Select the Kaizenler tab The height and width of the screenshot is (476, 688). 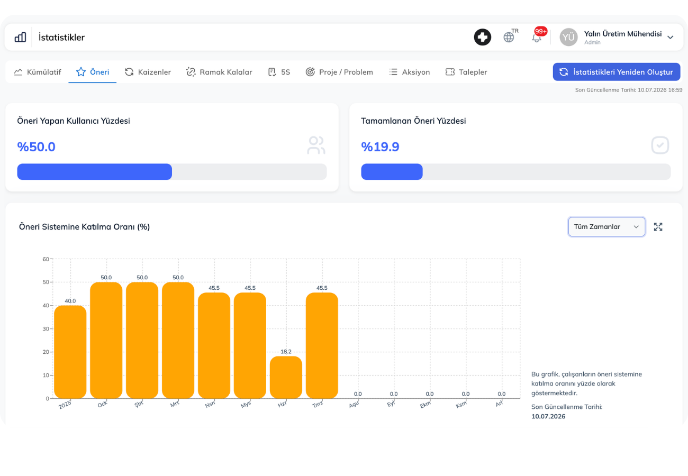[148, 72]
